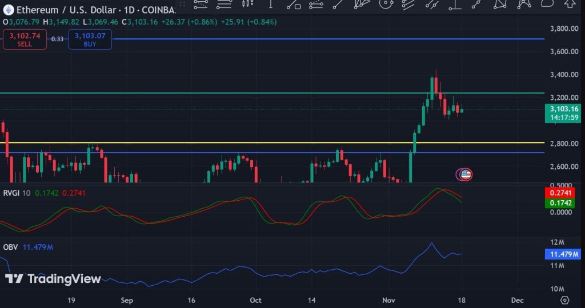Click the High value 3,149.82 in the legend

(64, 22)
